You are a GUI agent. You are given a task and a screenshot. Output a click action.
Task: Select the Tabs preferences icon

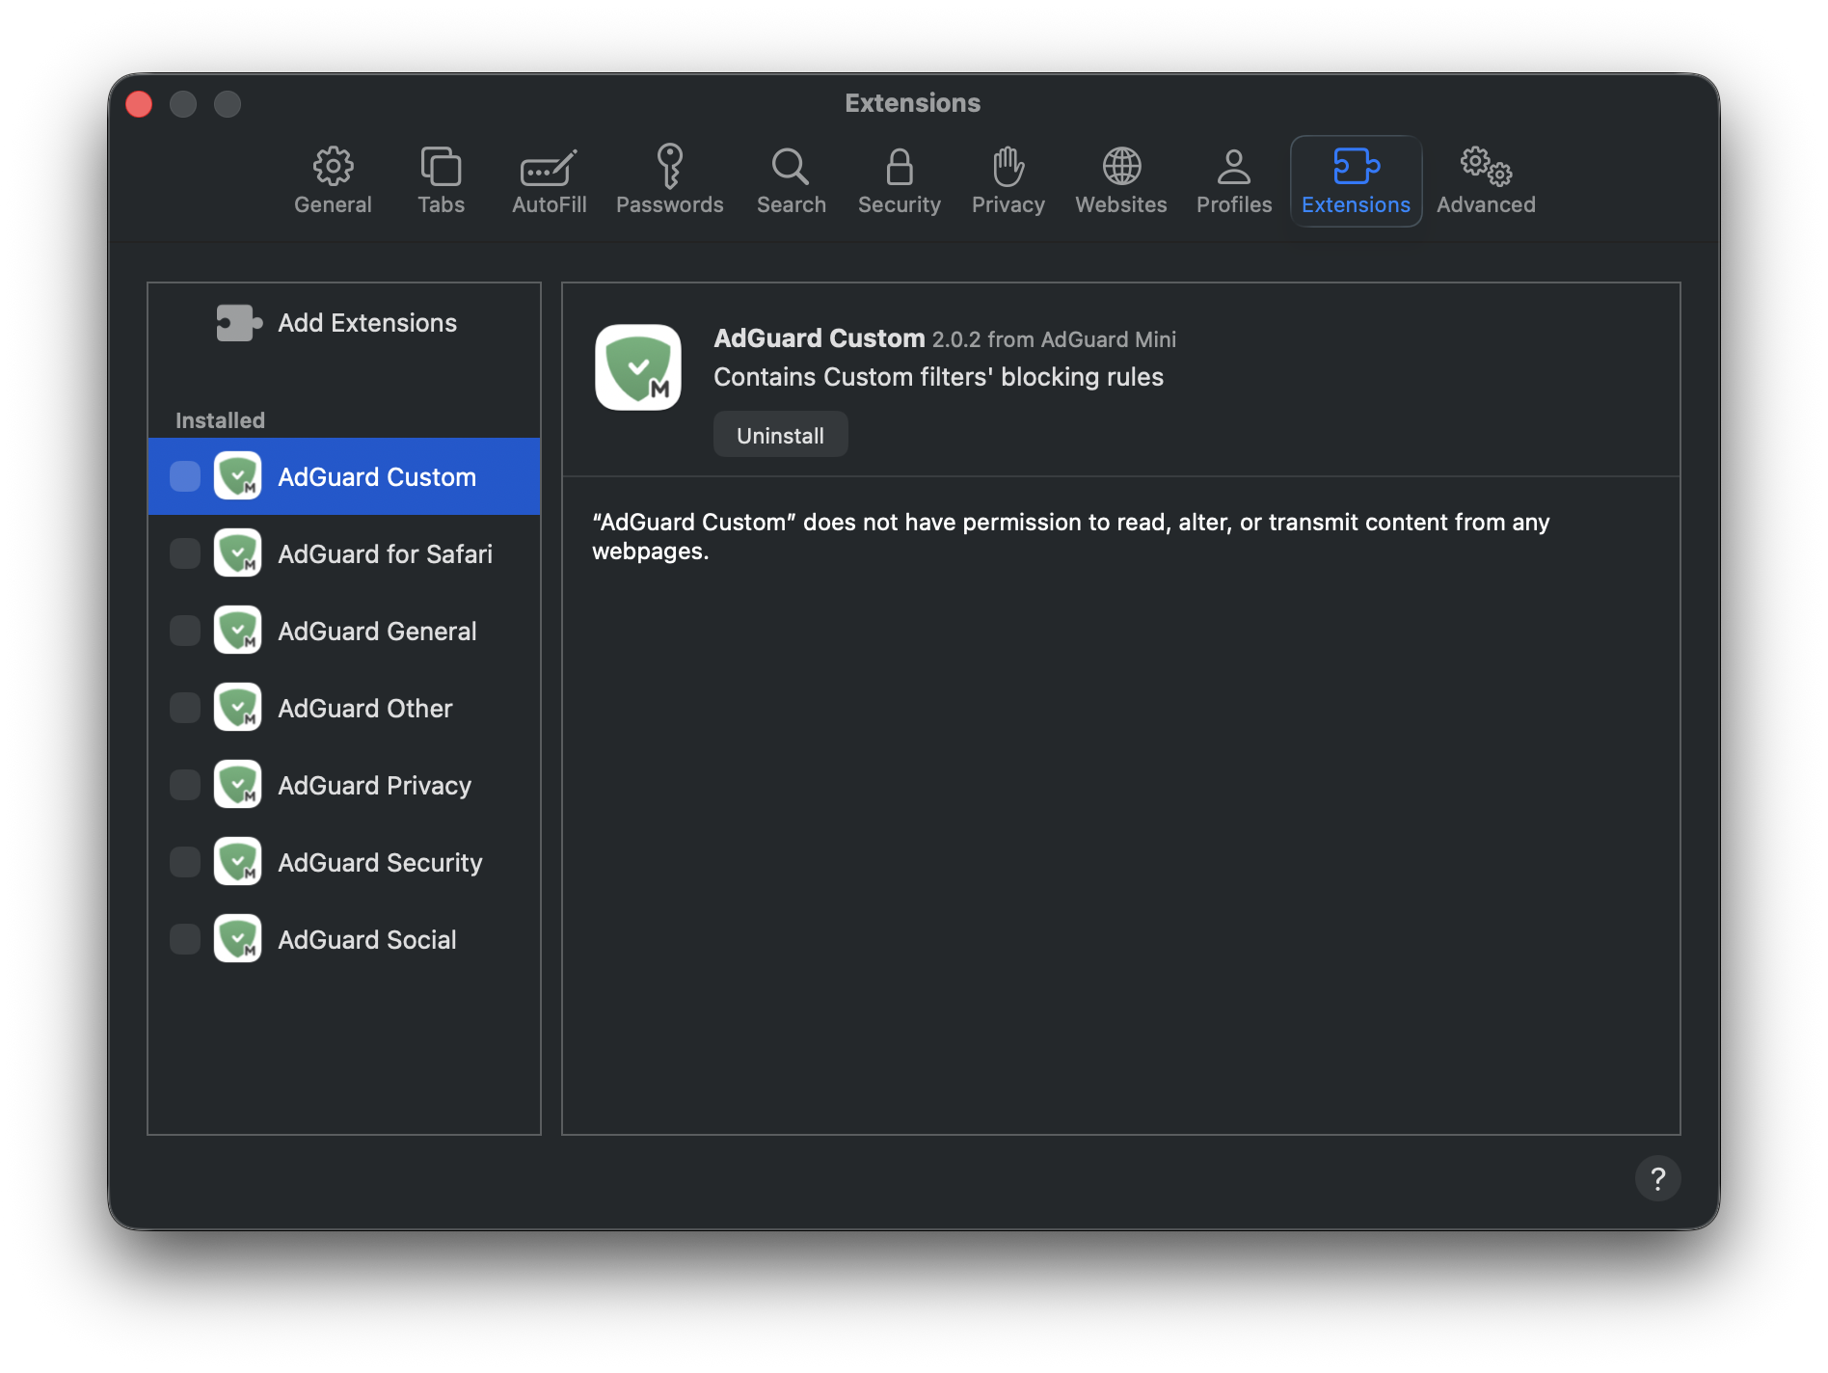442,166
